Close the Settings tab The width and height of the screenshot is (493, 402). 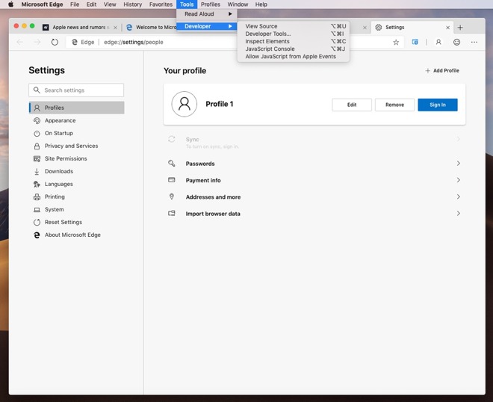pos(447,28)
